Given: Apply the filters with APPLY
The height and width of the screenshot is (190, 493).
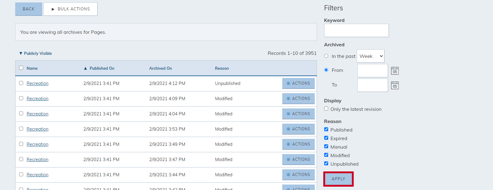Looking at the screenshot, I should [338, 179].
